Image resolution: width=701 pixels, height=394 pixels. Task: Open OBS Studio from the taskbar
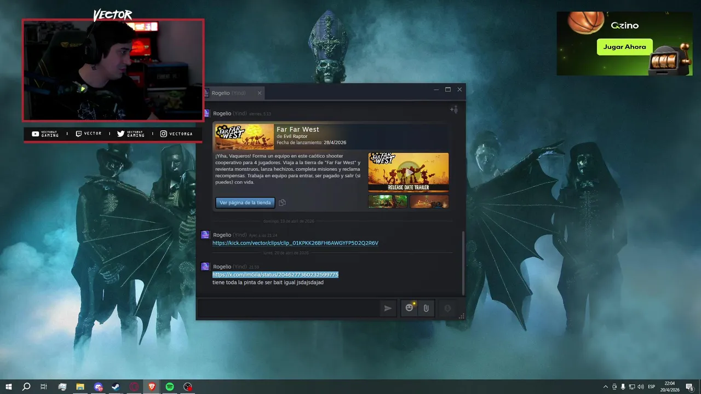click(x=188, y=387)
